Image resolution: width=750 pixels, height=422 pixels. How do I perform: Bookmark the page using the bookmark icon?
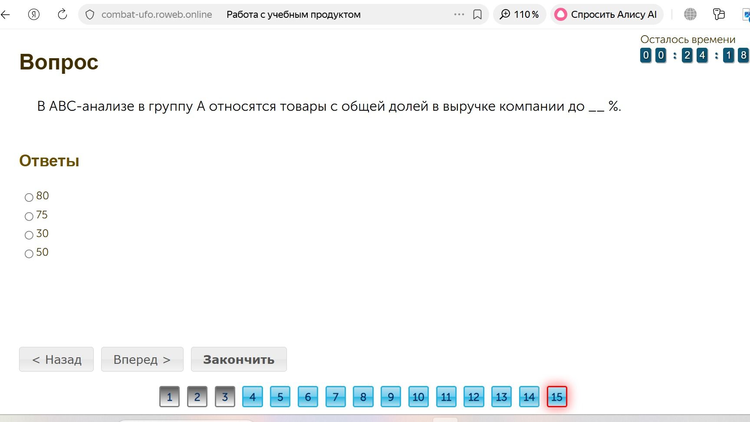click(x=477, y=15)
